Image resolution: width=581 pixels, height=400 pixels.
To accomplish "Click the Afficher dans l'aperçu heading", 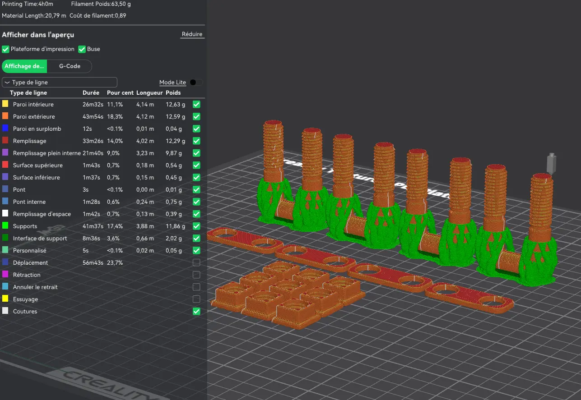I will (x=38, y=35).
